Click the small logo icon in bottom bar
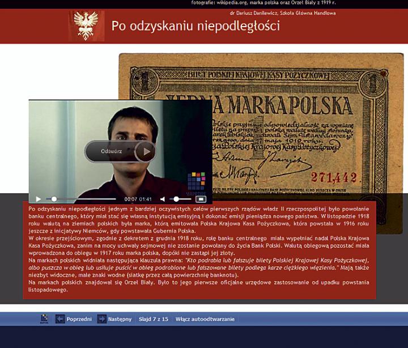Viewport: 408px width, 348px height. (44, 319)
